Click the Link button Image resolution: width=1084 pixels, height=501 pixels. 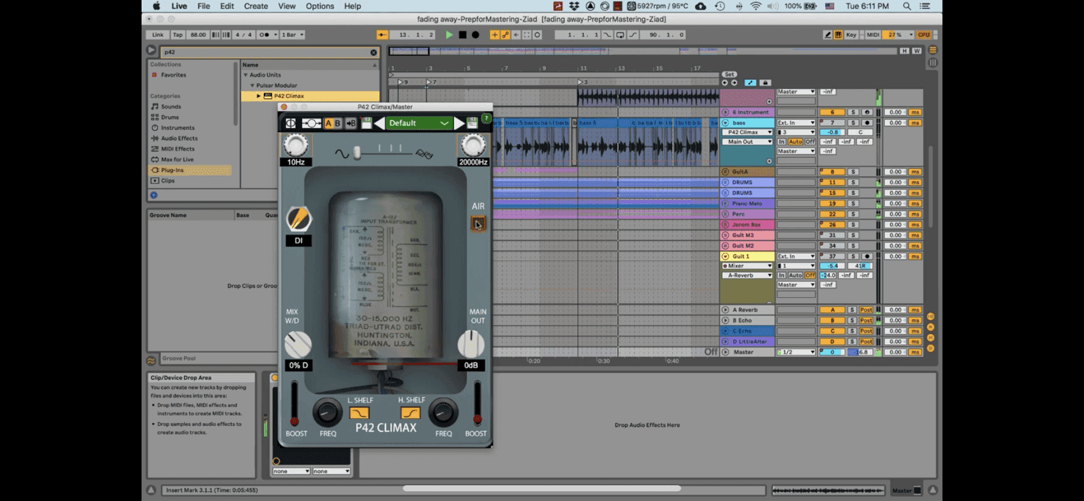point(157,34)
